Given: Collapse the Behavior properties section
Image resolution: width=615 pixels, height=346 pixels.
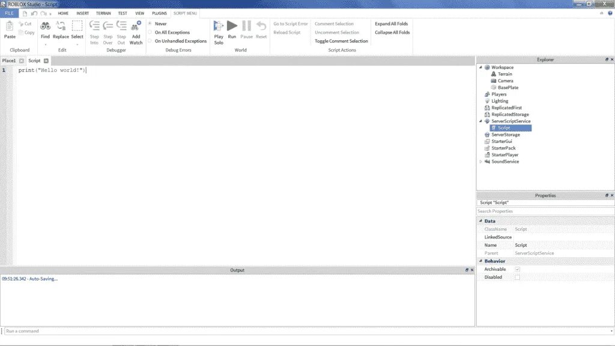Looking at the screenshot, I should coord(480,261).
